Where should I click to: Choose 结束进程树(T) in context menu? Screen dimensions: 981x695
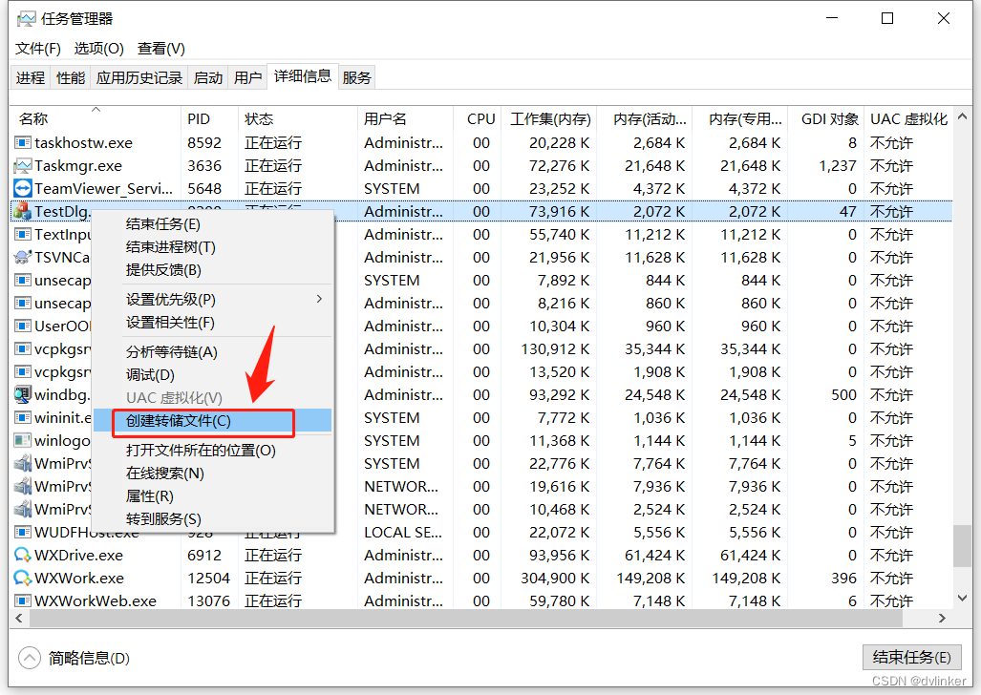tap(212, 247)
